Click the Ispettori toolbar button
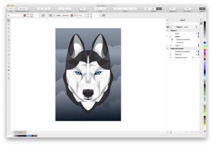 click(202, 8)
